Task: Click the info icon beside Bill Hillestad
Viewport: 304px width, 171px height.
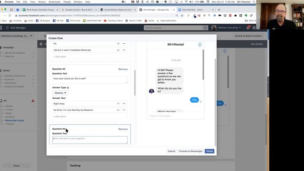Action: click(x=199, y=44)
